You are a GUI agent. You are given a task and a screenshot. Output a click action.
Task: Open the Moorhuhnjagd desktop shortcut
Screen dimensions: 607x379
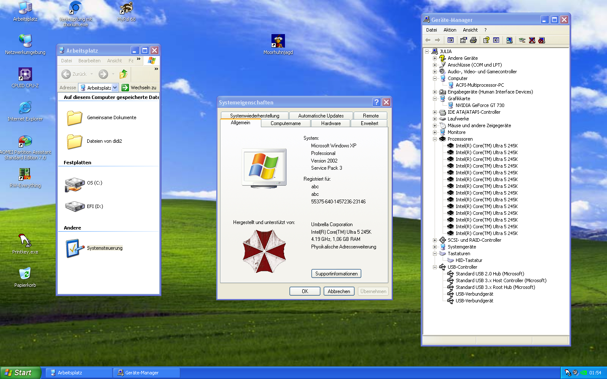click(278, 41)
